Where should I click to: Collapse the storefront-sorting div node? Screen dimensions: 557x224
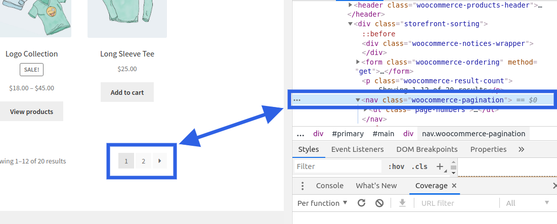tap(350, 24)
